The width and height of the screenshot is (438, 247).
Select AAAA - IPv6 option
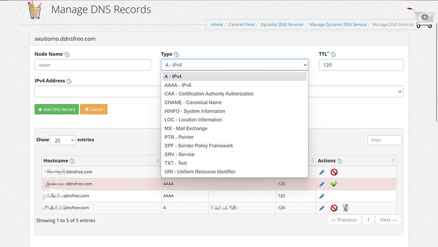[x=235, y=85]
